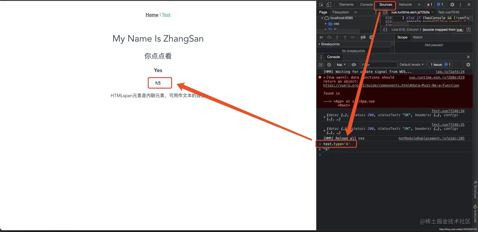The image size is (478, 232).
Task: Close vue.runtime.esm.js file tab
Action: pos(432,12)
